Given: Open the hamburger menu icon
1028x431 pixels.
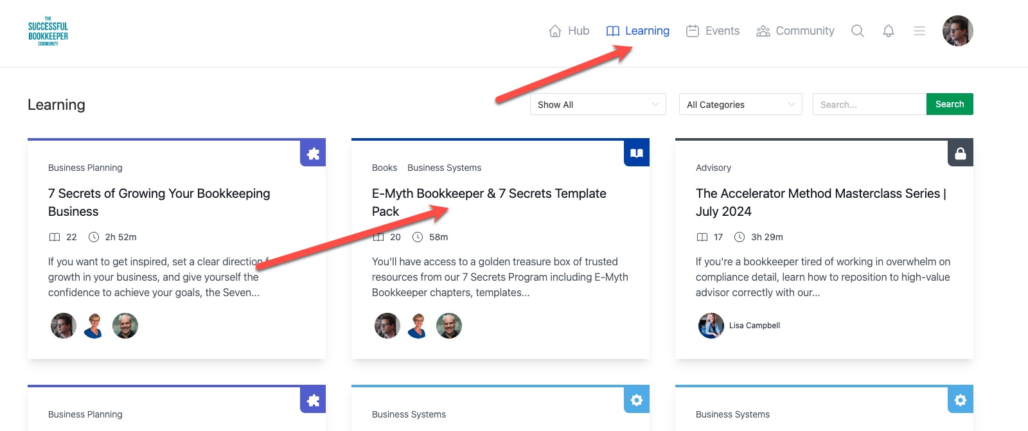Looking at the screenshot, I should pyautogui.click(x=919, y=31).
